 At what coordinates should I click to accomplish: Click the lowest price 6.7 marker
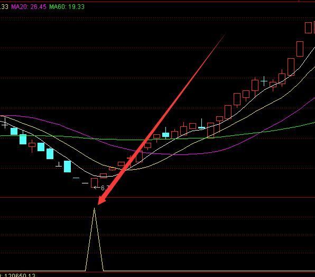[103, 188]
